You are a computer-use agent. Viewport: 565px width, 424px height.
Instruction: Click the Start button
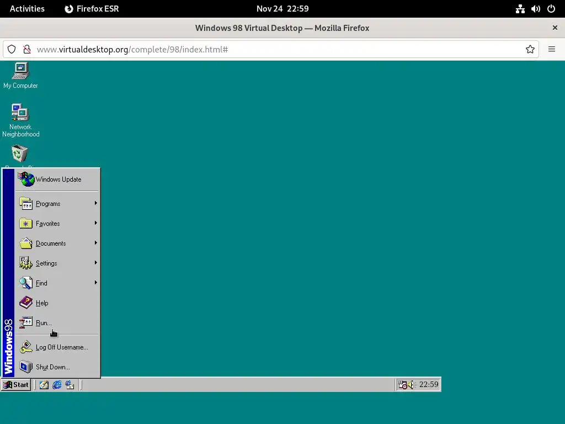pos(16,385)
